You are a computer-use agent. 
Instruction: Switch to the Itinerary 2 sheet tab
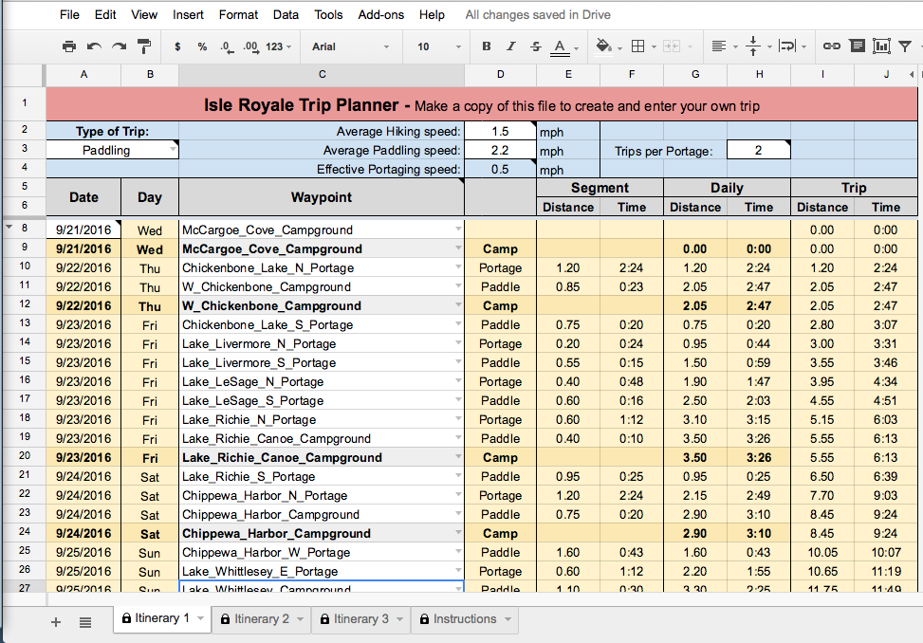[x=263, y=619]
